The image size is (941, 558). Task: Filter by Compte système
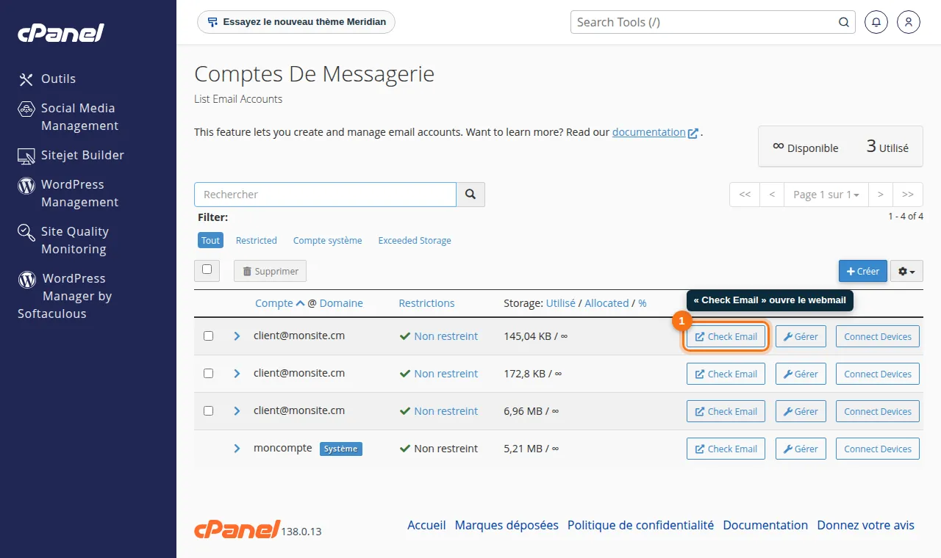click(x=328, y=240)
